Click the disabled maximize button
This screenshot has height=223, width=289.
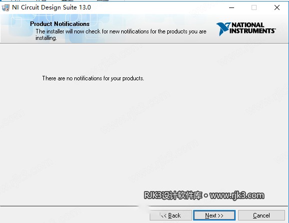pyautogui.click(x=254, y=7)
